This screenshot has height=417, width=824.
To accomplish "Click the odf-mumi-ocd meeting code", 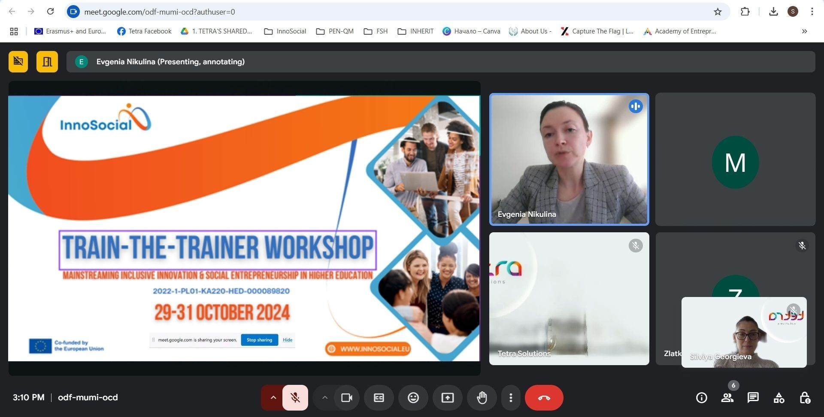I will [x=88, y=397].
